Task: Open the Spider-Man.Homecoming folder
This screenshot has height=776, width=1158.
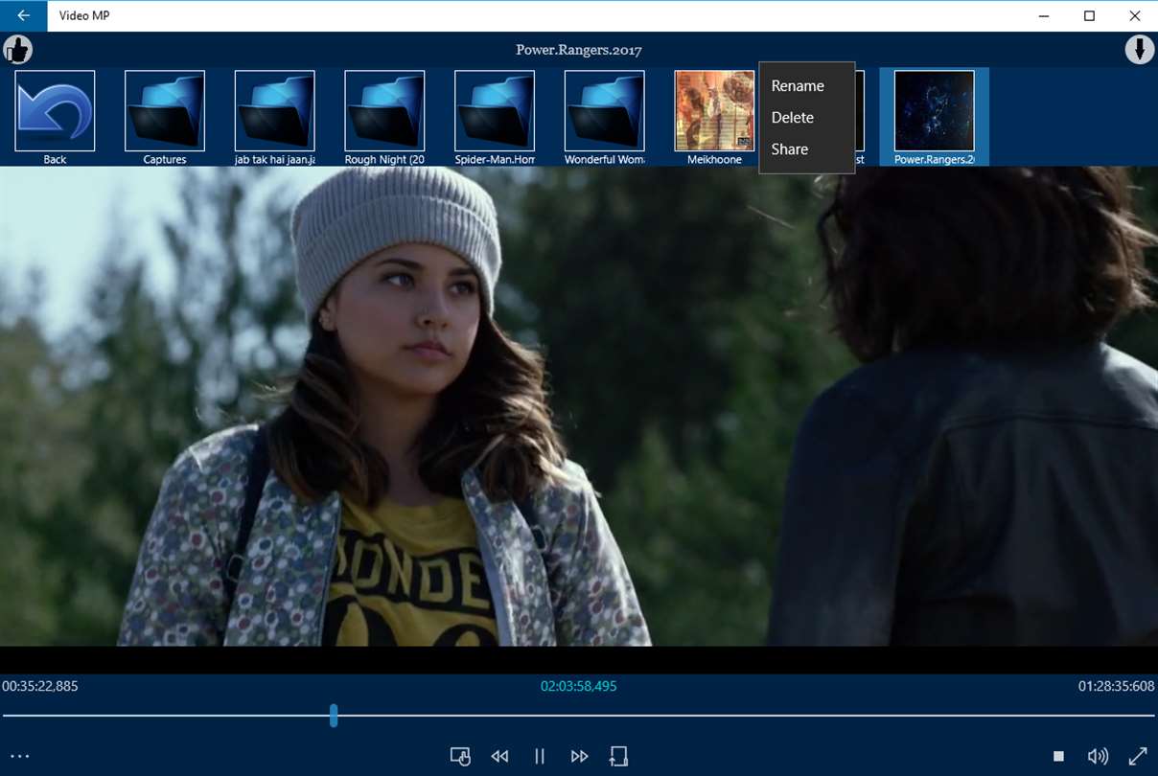Action: (x=495, y=117)
